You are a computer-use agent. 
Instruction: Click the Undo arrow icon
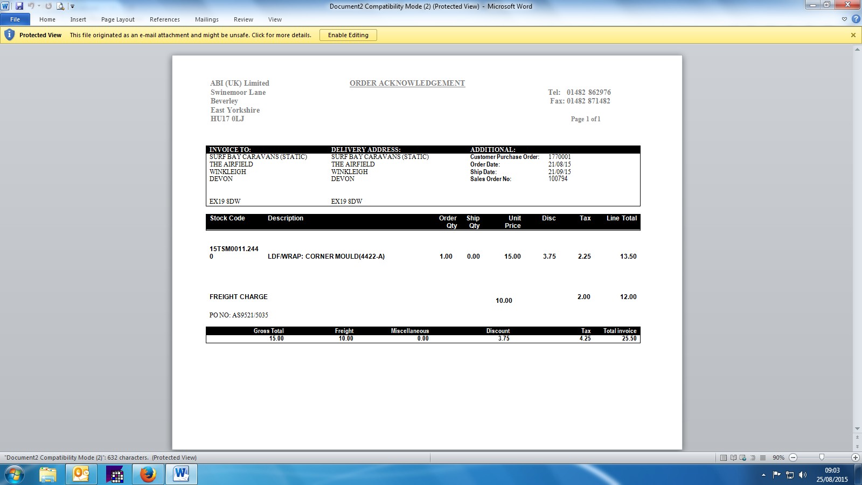[x=31, y=6]
